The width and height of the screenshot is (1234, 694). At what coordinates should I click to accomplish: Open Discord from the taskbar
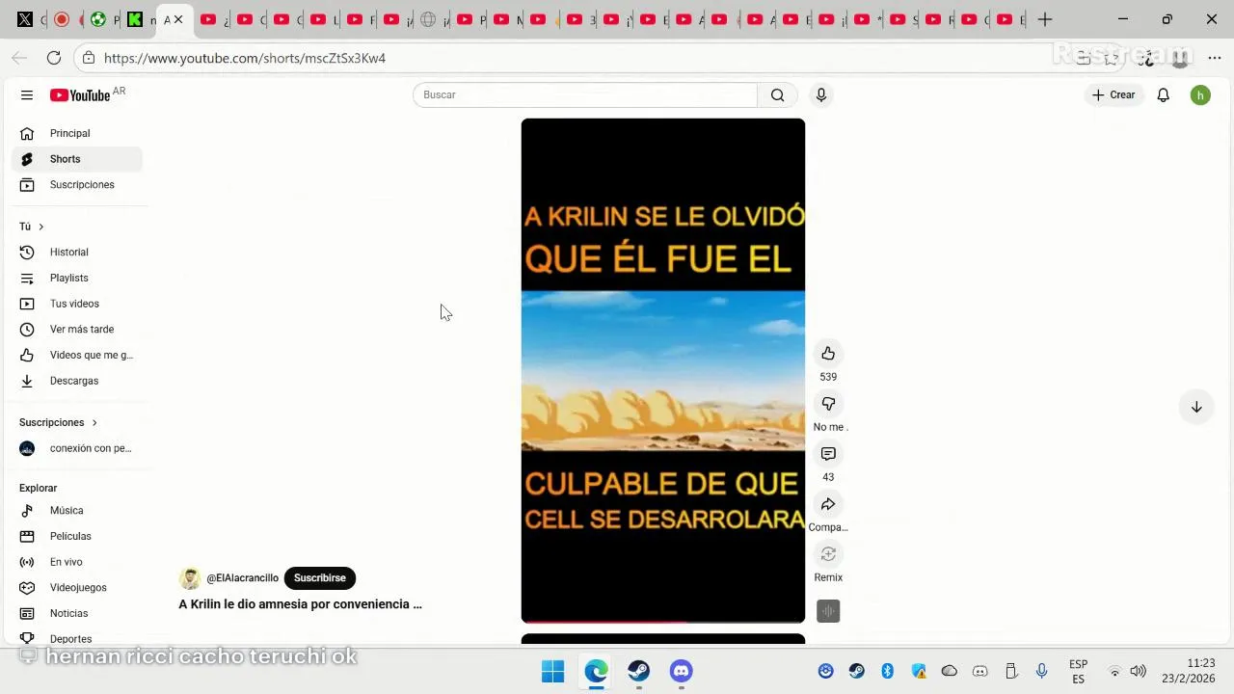click(x=682, y=671)
